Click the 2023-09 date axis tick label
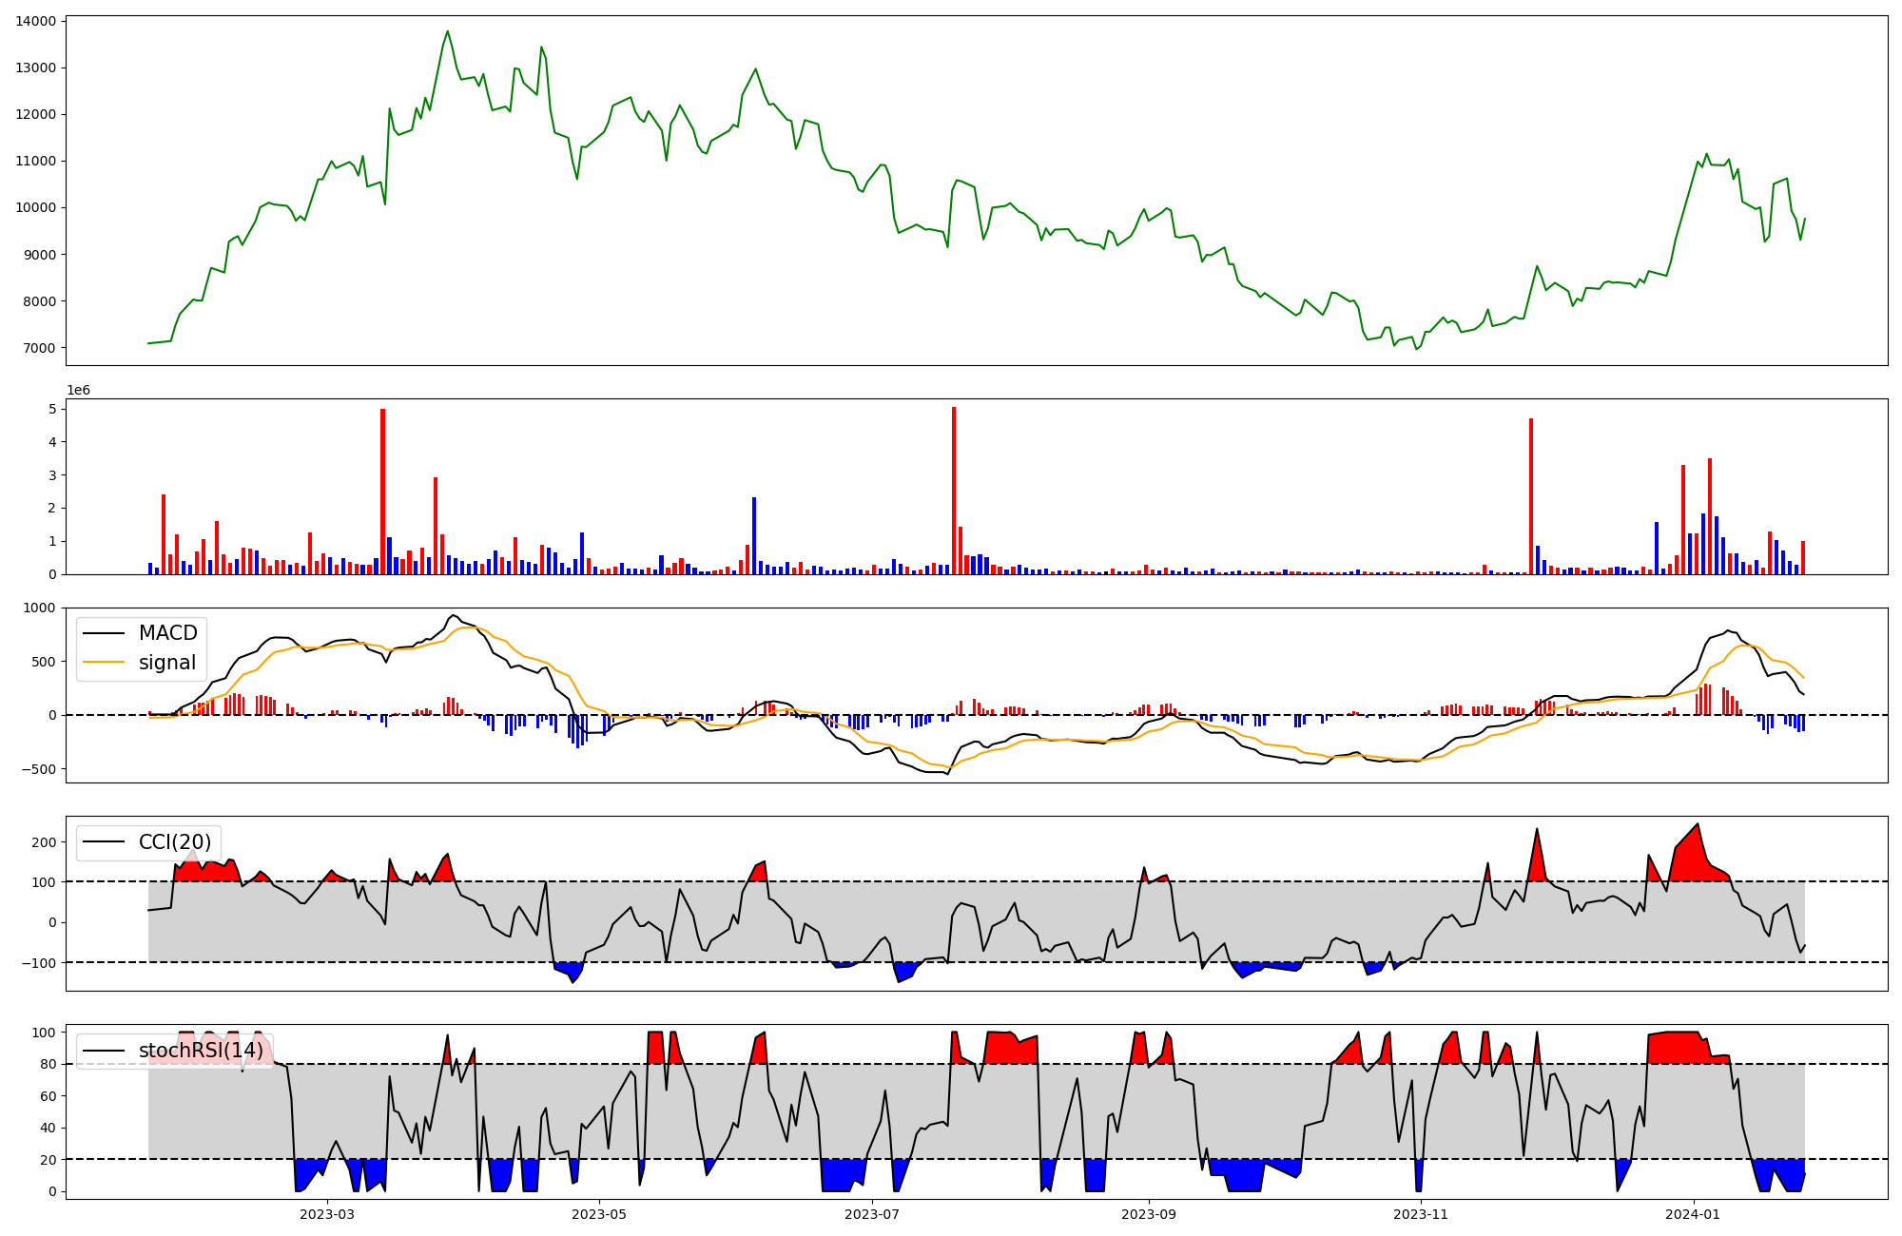1902x1236 pixels. pos(1149,1214)
